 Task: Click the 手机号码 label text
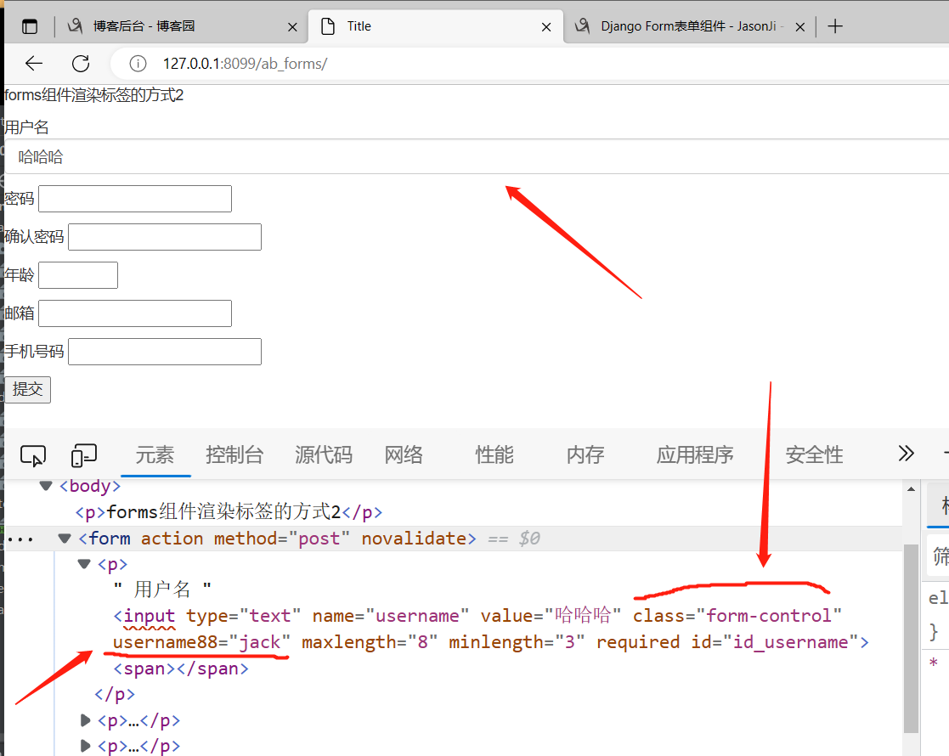(x=34, y=351)
